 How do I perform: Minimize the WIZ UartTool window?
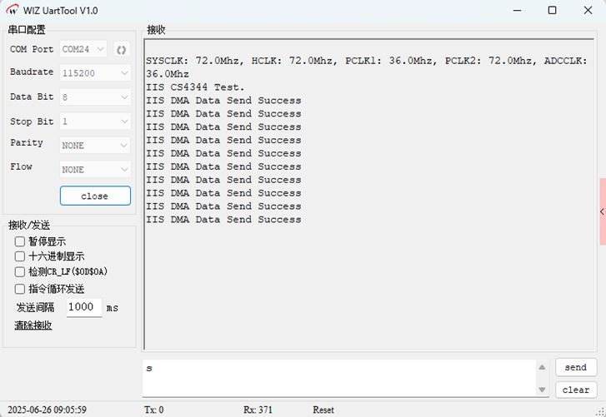click(x=513, y=11)
